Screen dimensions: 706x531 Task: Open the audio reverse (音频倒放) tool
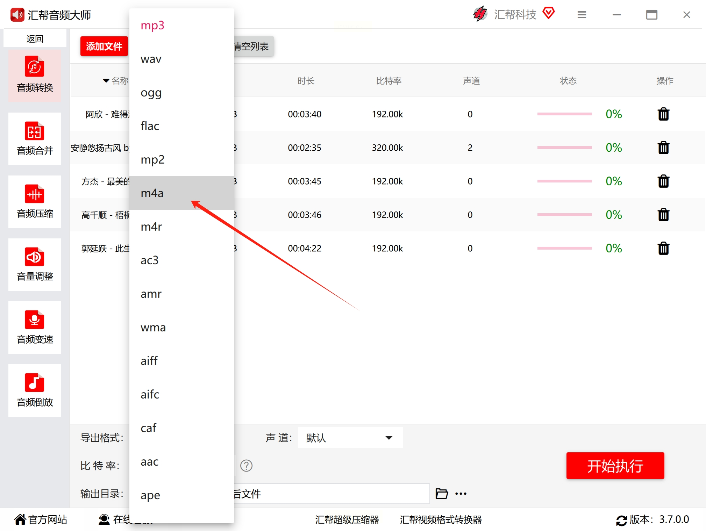point(35,390)
